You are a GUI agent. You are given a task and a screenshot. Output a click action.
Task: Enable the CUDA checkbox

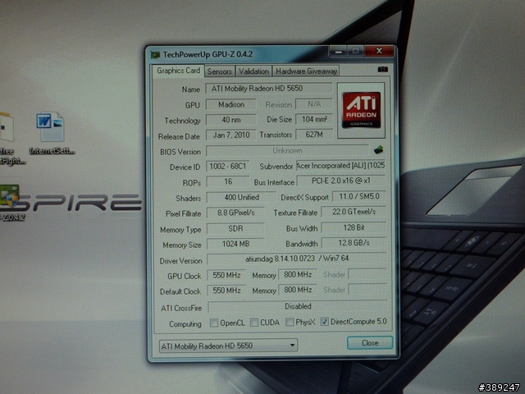(254, 323)
